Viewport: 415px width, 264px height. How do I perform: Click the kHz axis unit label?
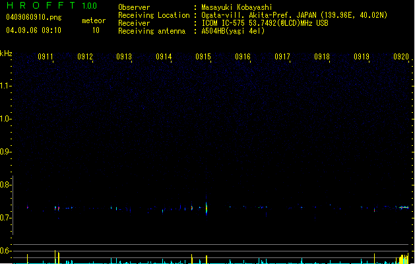pyautogui.click(x=6, y=53)
